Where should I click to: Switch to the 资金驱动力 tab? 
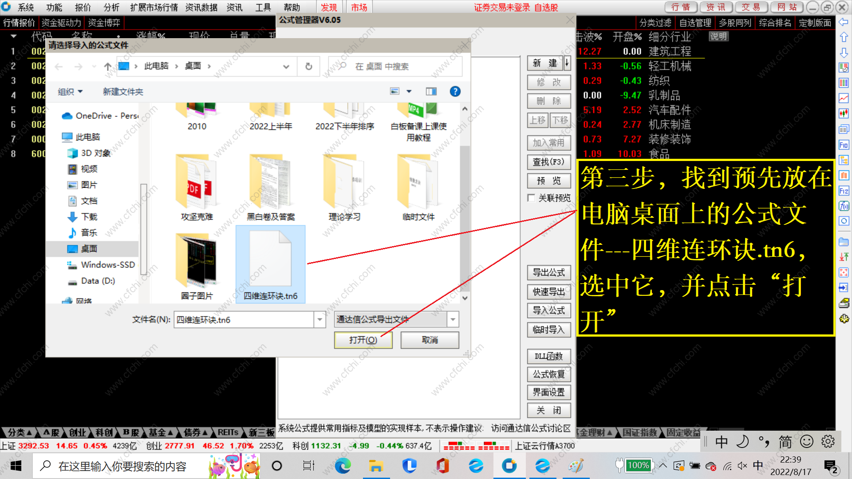pyautogui.click(x=61, y=23)
